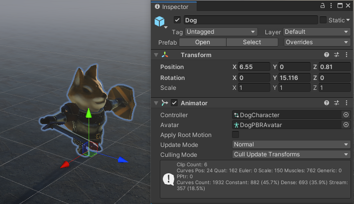Select the Inspector tab
The height and width of the screenshot is (204, 354).
(x=174, y=7)
